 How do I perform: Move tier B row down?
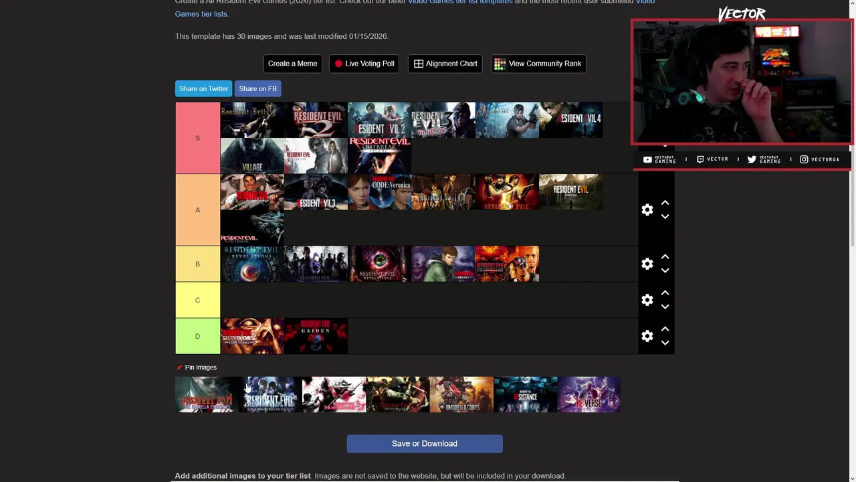[x=665, y=271]
